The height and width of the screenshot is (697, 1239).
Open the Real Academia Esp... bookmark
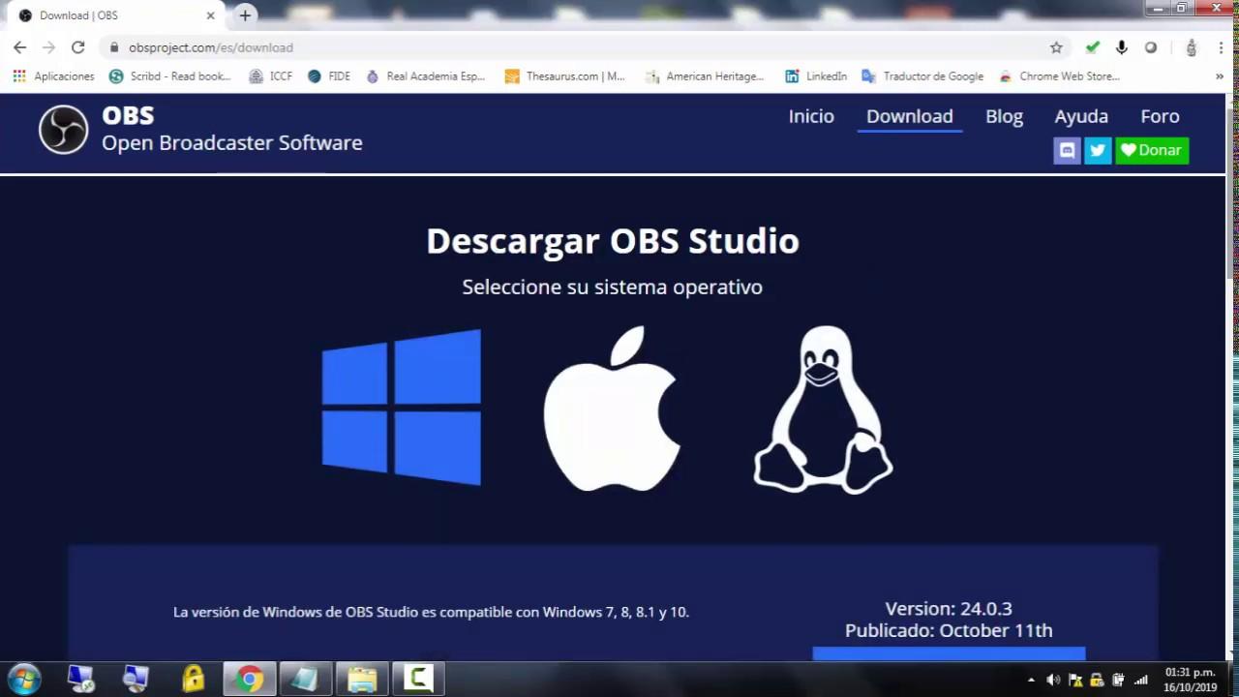[426, 76]
